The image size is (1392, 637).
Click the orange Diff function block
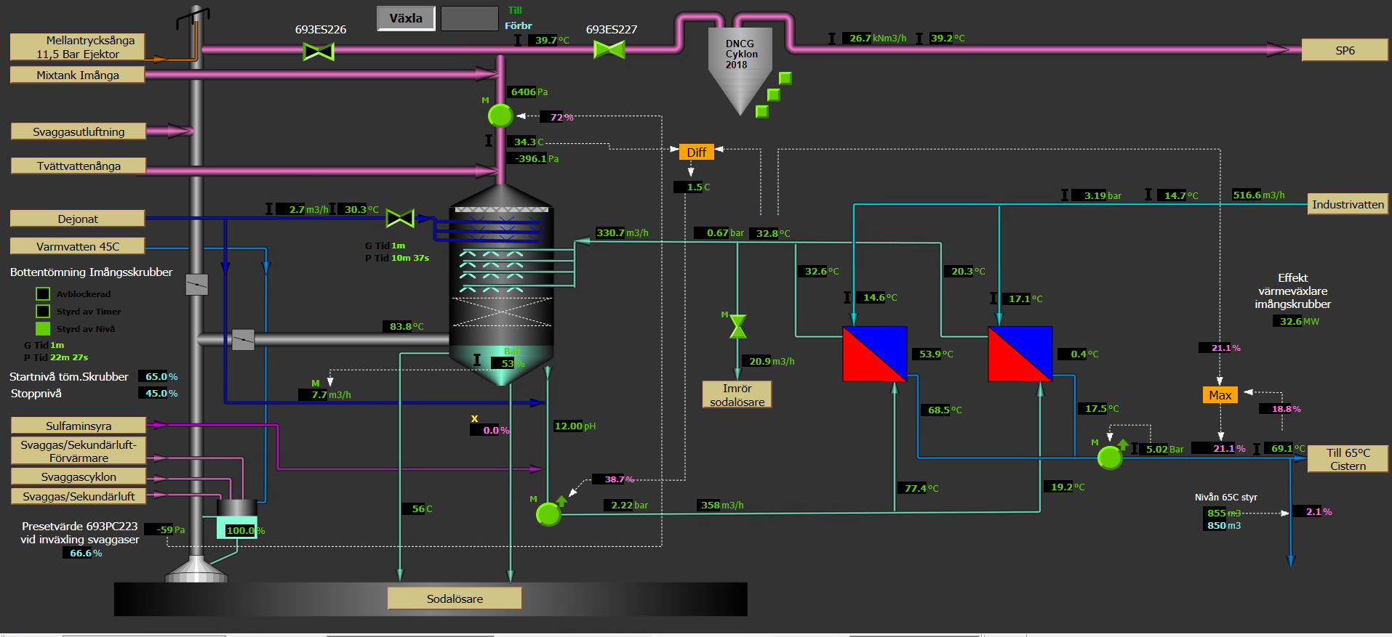pyautogui.click(x=696, y=152)
